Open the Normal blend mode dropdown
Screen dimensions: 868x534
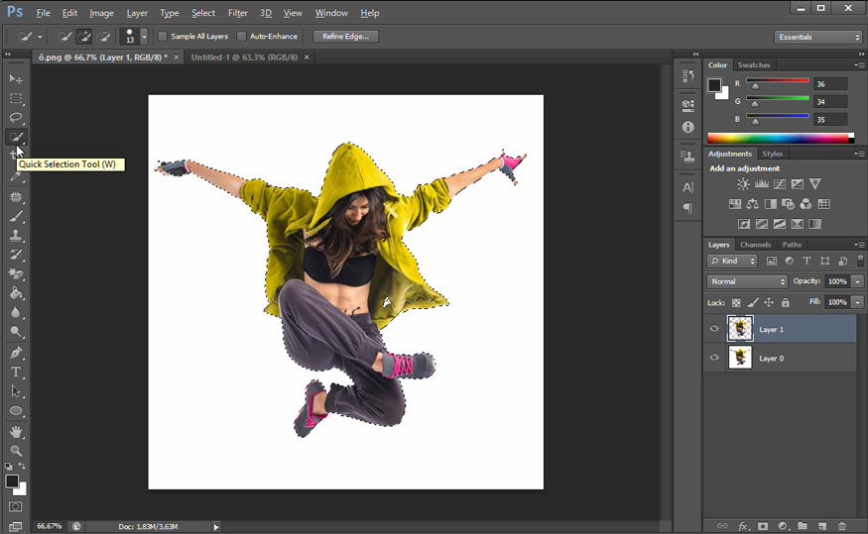coord(746,281)
